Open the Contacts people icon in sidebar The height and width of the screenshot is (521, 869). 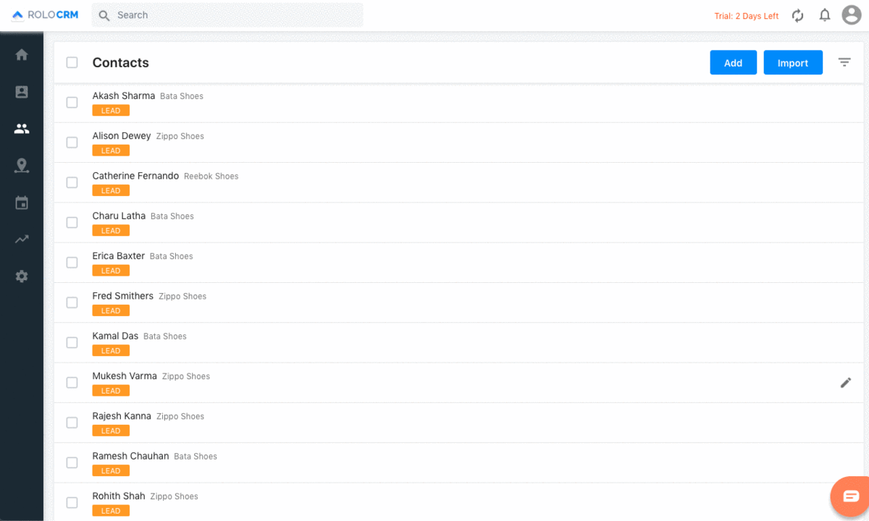(22, 129)
